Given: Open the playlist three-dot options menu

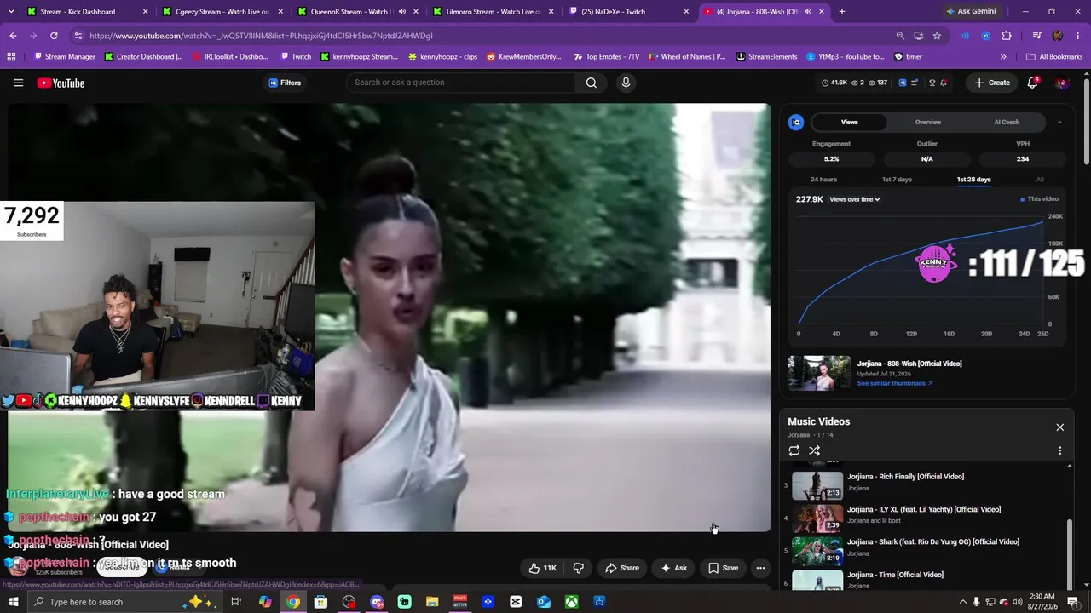Looking at the screenshot, I should tap(1060, 450).
